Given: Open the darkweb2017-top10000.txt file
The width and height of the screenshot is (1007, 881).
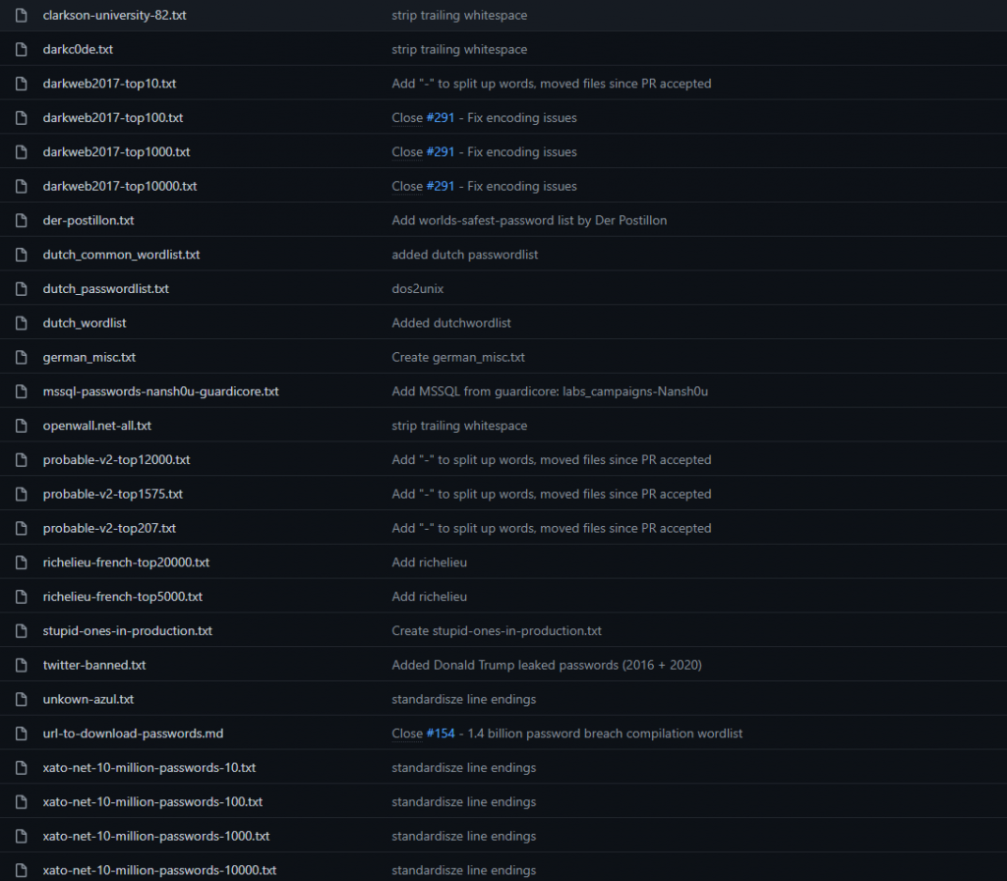Looking at the screenshot, I should pos(120,186).
